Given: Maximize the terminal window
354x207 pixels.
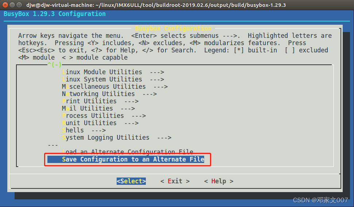Looking at the screenshot, I should (19, 5).
